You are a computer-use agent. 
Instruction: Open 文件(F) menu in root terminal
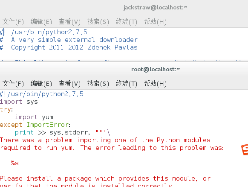point(13,84)
